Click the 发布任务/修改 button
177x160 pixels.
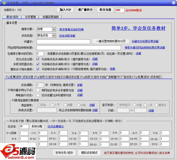64,153
